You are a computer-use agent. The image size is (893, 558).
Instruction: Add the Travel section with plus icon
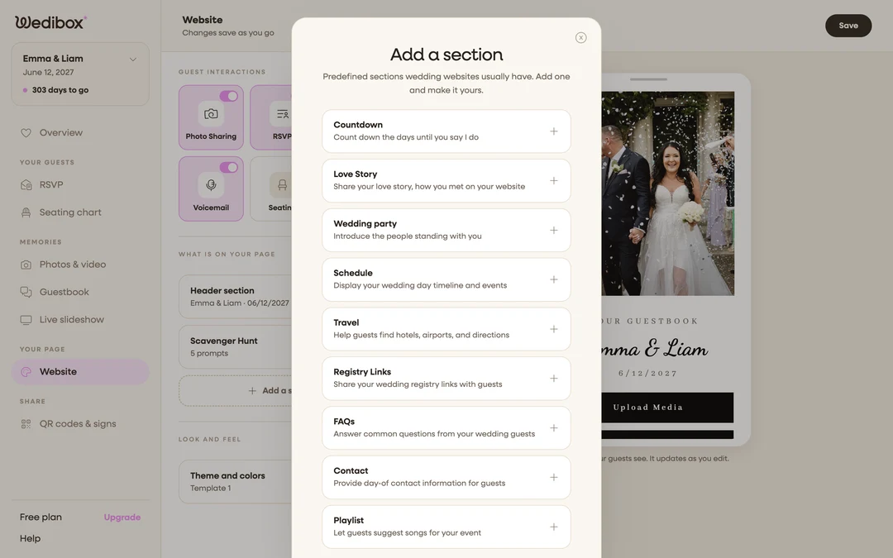[553, 329]
